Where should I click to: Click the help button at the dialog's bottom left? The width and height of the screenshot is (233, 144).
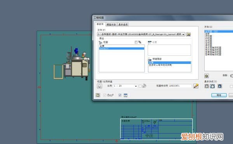tap(98, 95)
